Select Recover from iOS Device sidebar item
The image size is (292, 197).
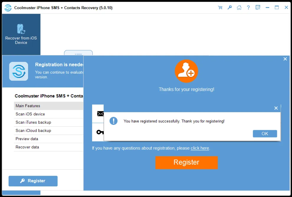21,34
